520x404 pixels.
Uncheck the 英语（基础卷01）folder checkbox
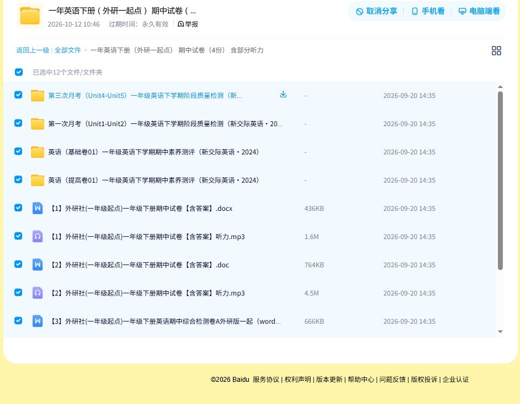[x=18, y=151]
